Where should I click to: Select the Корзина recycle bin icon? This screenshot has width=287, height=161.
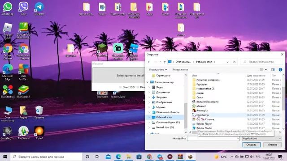pyautogui.click(x=39, y=112)
